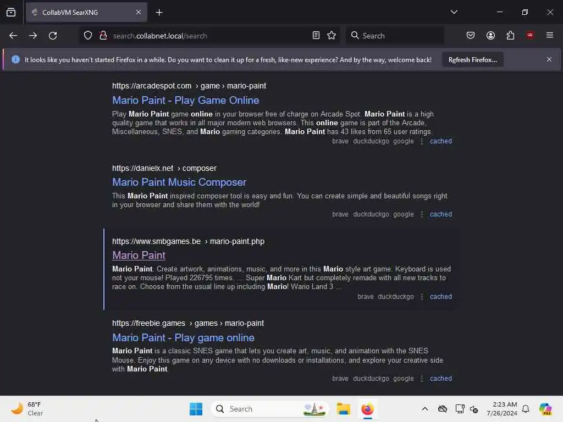Open Windows Start menu

point(196,409)
